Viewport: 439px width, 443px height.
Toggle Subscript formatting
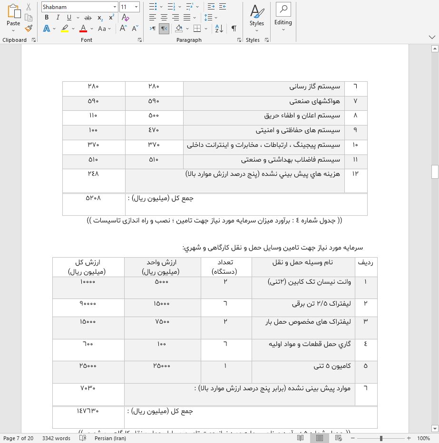(x=100, y=18)
